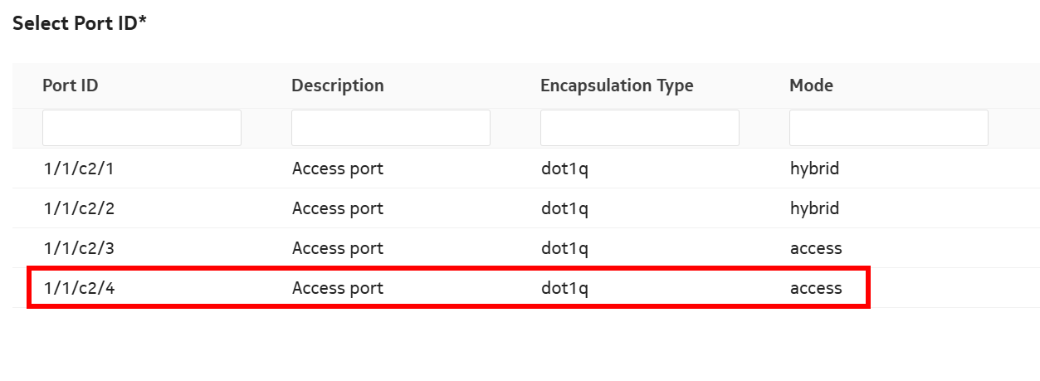Sort by the Description column header
Image resolution: width=1040 pixels, height=381 pixels.
[337, 85]
